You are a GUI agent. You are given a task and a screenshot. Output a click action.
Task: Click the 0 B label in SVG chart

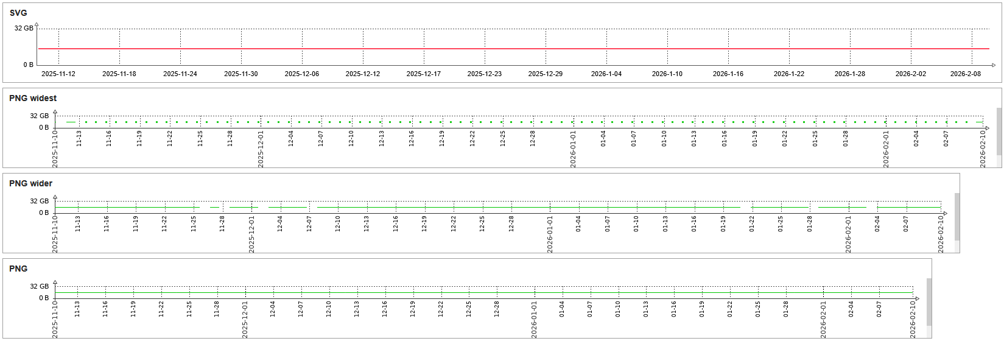pos(28,65)
